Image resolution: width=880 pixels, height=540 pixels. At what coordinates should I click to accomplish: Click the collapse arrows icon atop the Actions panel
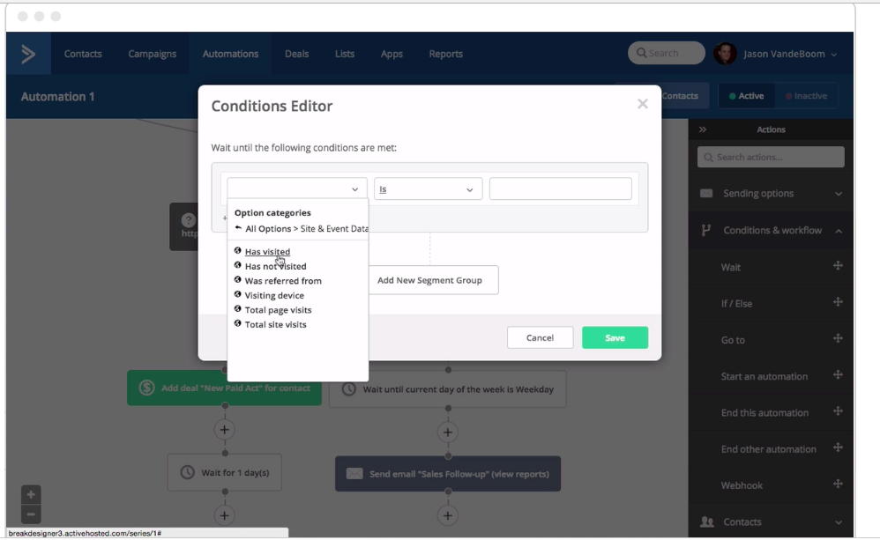point(703,129)
